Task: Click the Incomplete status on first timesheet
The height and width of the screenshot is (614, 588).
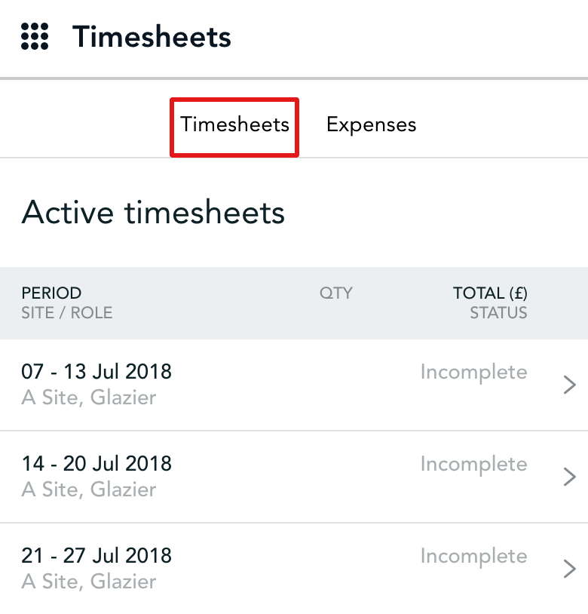Action: [x=473, y=372]
